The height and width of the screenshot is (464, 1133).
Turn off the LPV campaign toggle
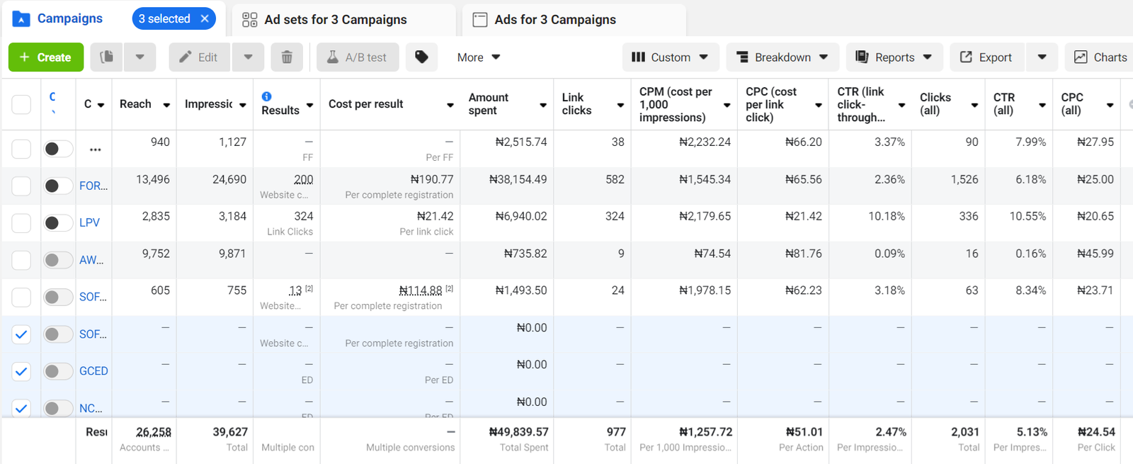(x=58, y=223)
